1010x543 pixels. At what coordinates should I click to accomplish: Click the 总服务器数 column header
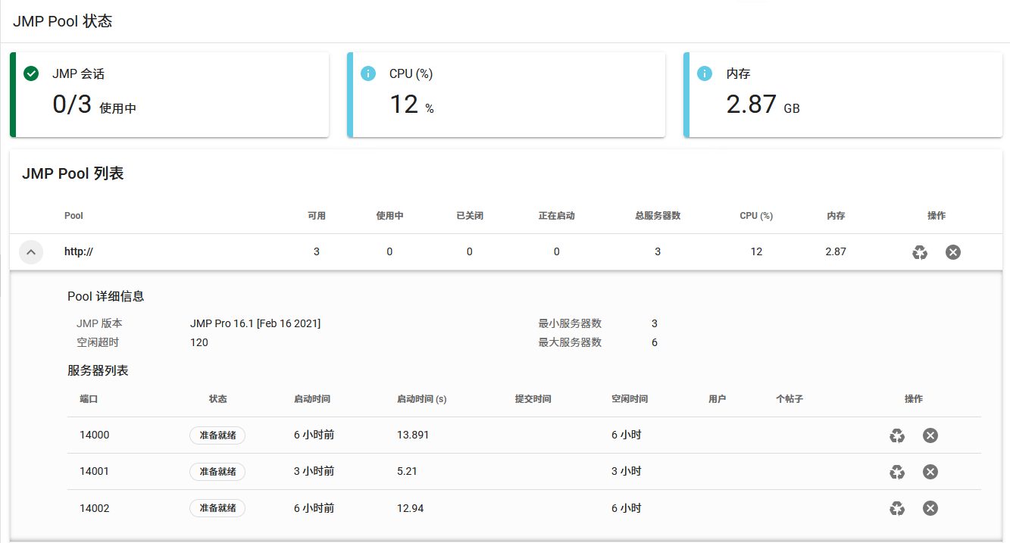click(658, 216)
